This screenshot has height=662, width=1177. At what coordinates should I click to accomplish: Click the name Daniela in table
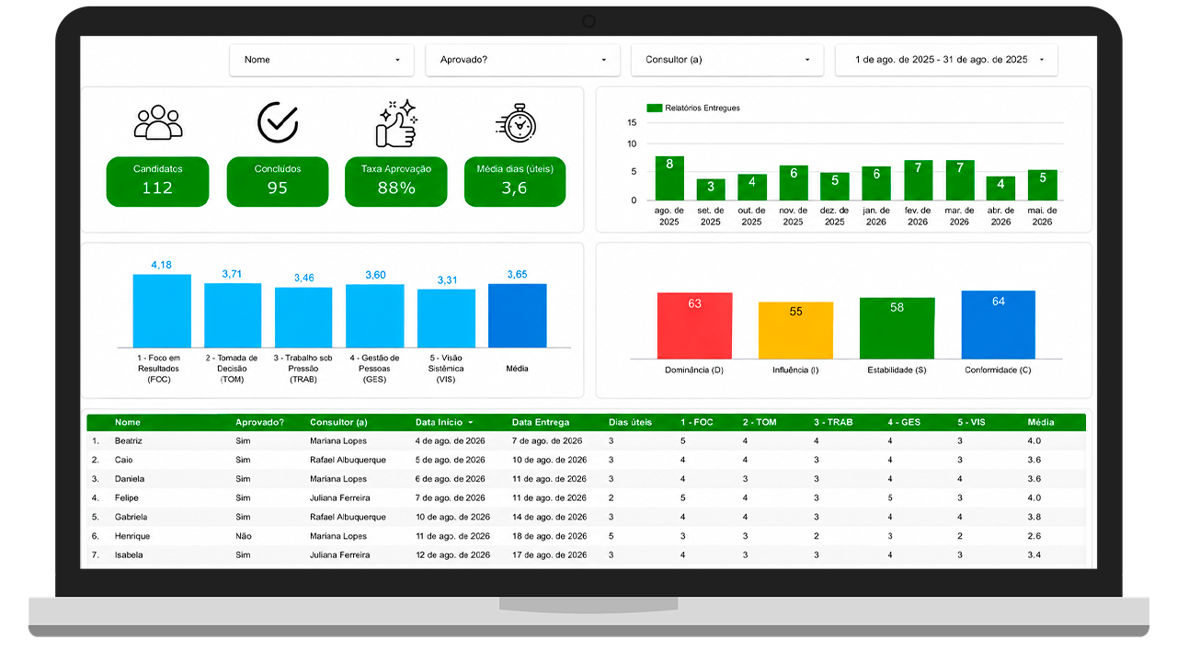coord(130,479)
